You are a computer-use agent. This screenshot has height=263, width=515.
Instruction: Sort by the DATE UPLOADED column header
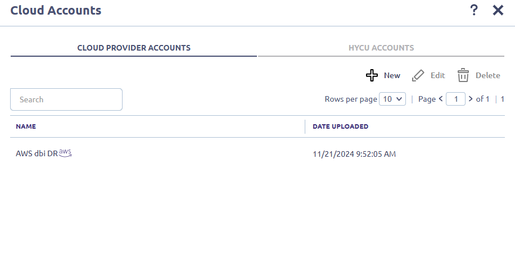(340, 126)
